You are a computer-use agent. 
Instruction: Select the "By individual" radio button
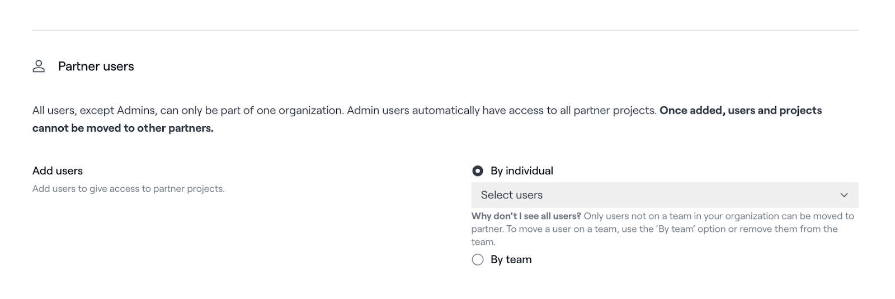pyautogui.click(x=478, y=171)
